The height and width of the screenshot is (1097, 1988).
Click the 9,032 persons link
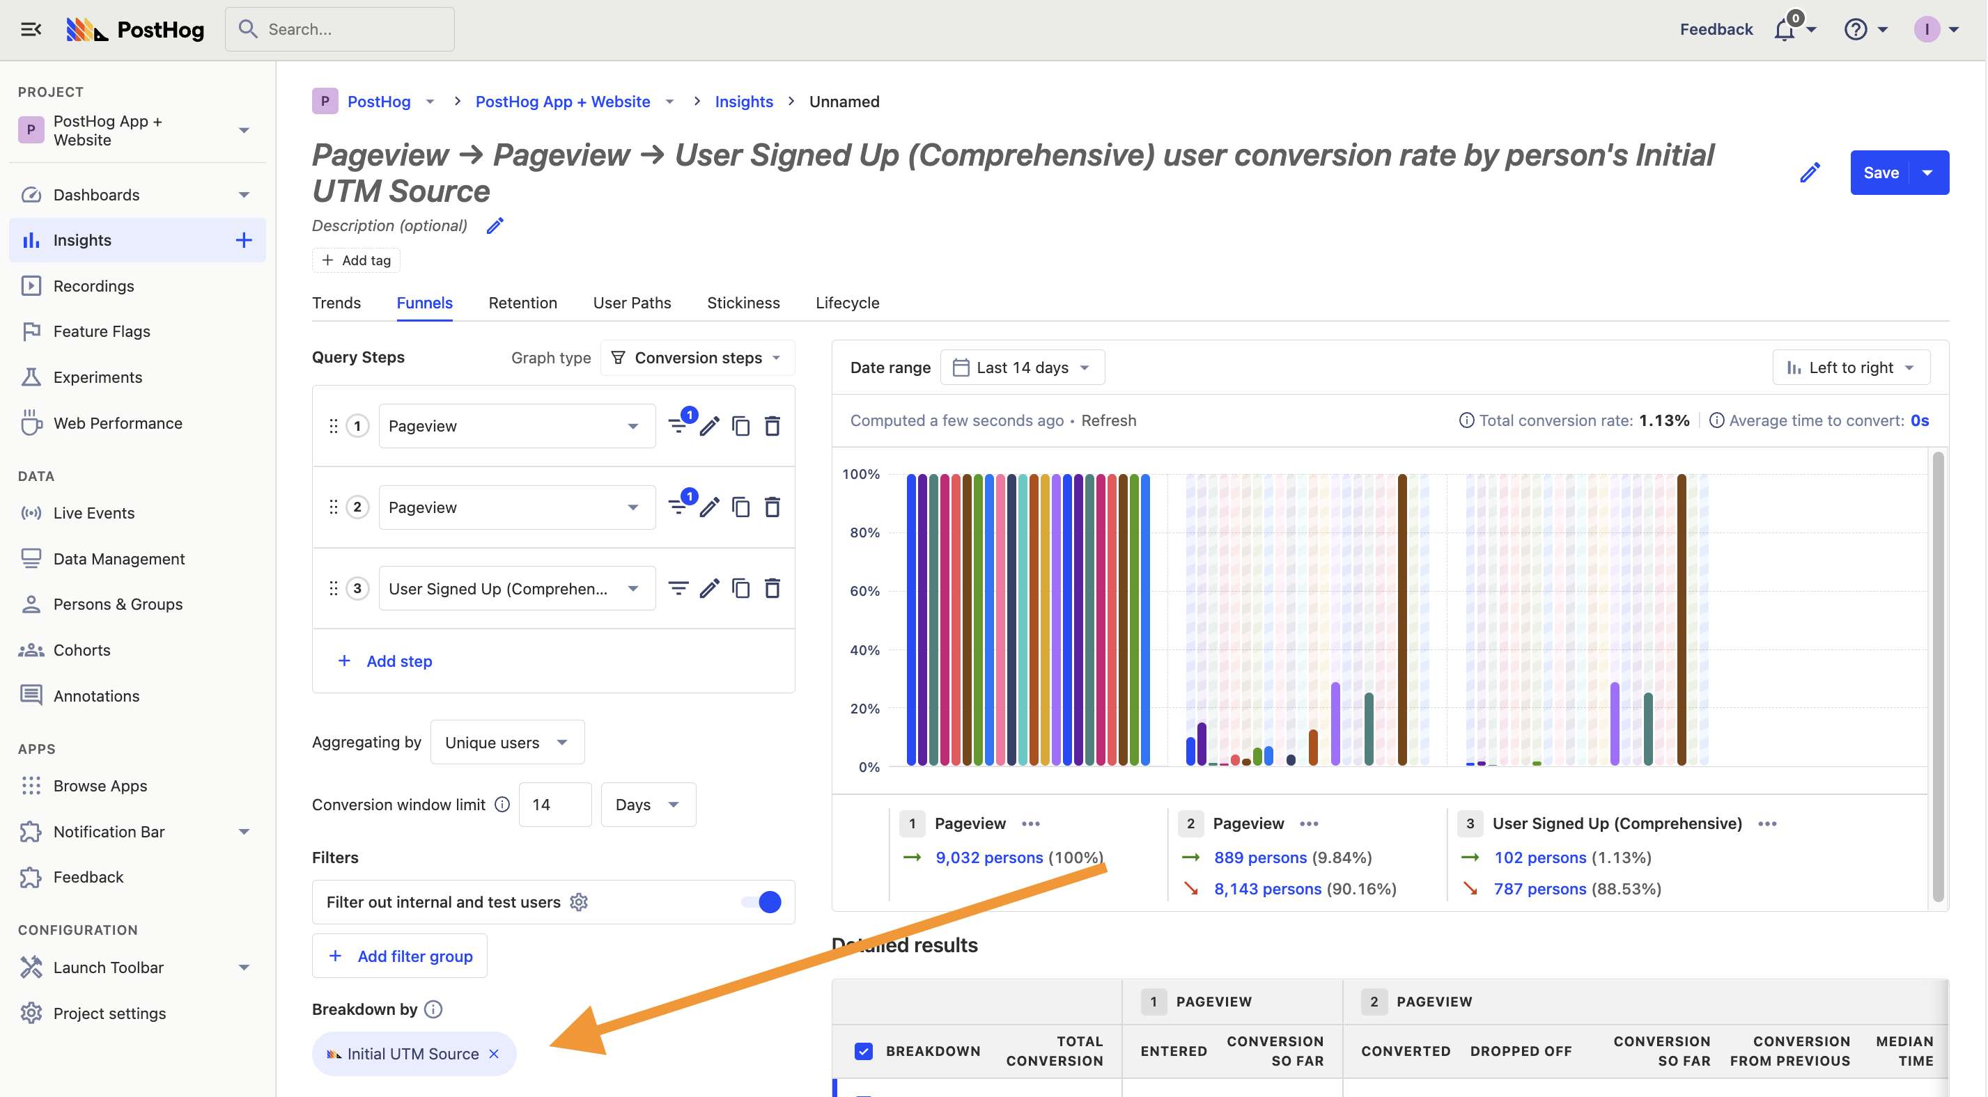[988, 857]
